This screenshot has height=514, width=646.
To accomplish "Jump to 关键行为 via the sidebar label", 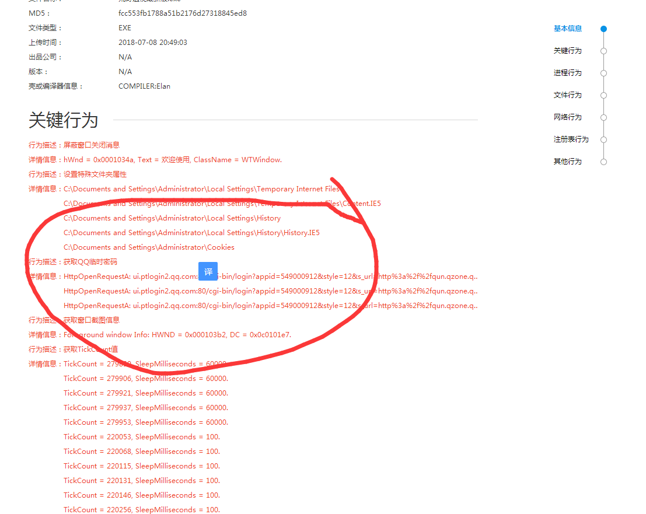I will click(567, 51).
